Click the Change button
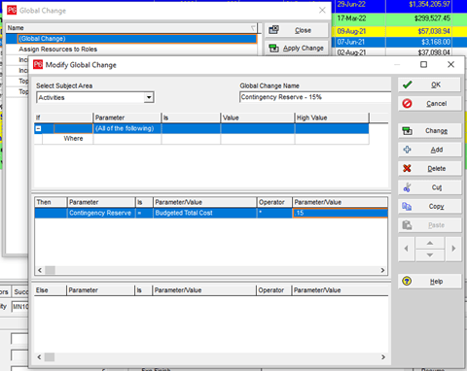Image resolution: width=467 pixels, height=371 pixels. 429,131
